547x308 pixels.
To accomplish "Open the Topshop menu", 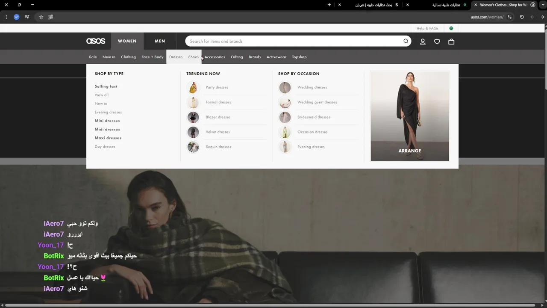I will point(299,57).
